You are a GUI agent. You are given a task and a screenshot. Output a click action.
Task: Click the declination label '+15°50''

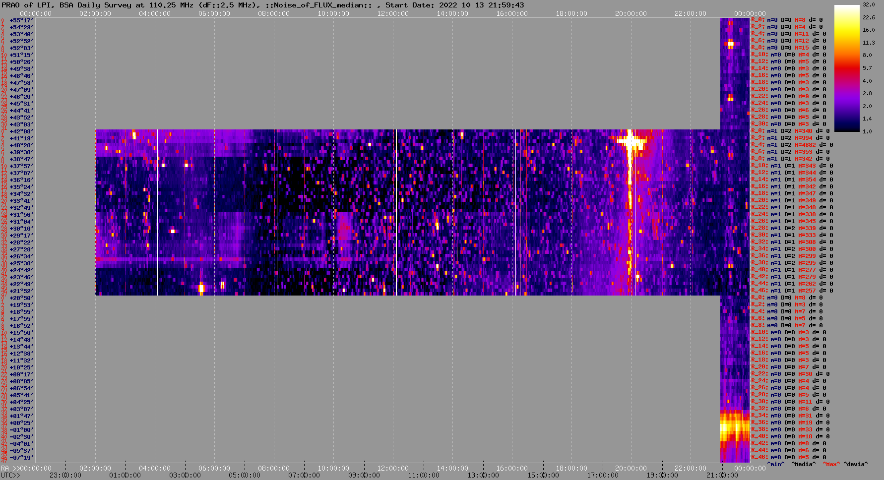coord(21,333)
